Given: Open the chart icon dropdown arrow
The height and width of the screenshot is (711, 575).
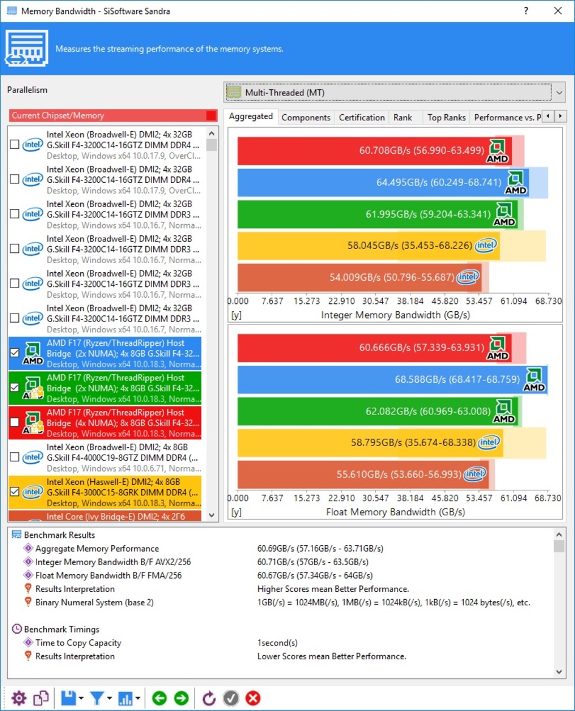Looking at the screenshot, I should 137,698.
